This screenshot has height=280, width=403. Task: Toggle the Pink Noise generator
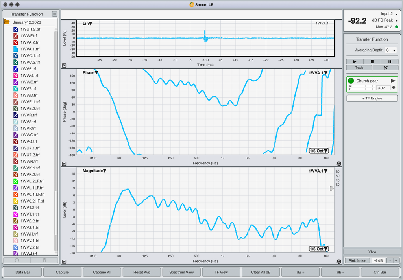tap(357, 260)
